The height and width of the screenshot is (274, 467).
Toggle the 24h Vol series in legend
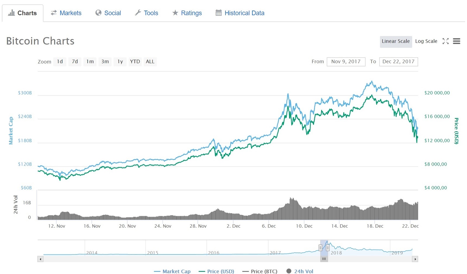300,271
